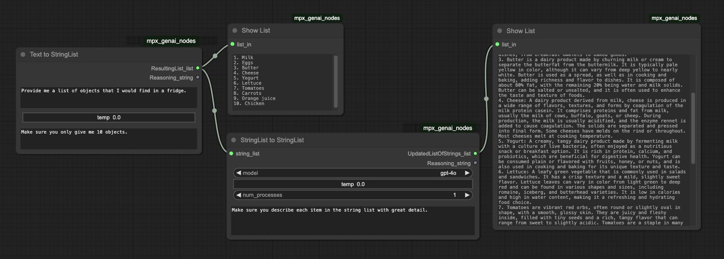Image resolution: width=724 pixels, height=259 pixels.
Task: Click the '6. Lettuce: A leafy green' description
Action: point(592,187)
